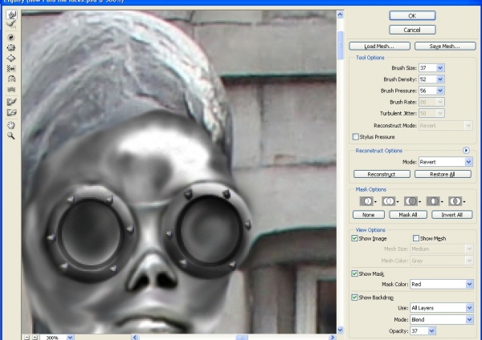Click the Restore All button
The image size is (482, 340).
tap(443, 174)
